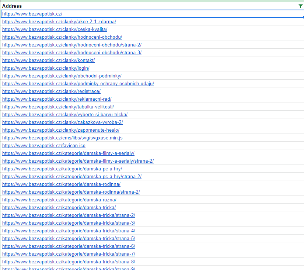
Task: Open the damska-tricka/strana-8 link
Action: tap(69, 262)
